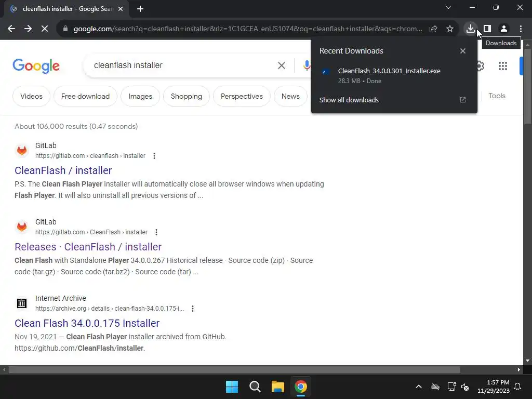This screenshot has width=532, height=399.
Task: Open Releases · CleanFlash / installer link
Action: pyautogui.click(x=88, y=247)
